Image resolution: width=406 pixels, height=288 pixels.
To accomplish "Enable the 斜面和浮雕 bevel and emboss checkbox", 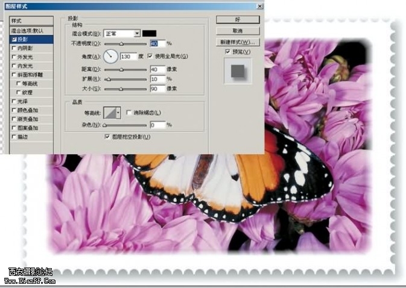I will click(x=14, y=75).
